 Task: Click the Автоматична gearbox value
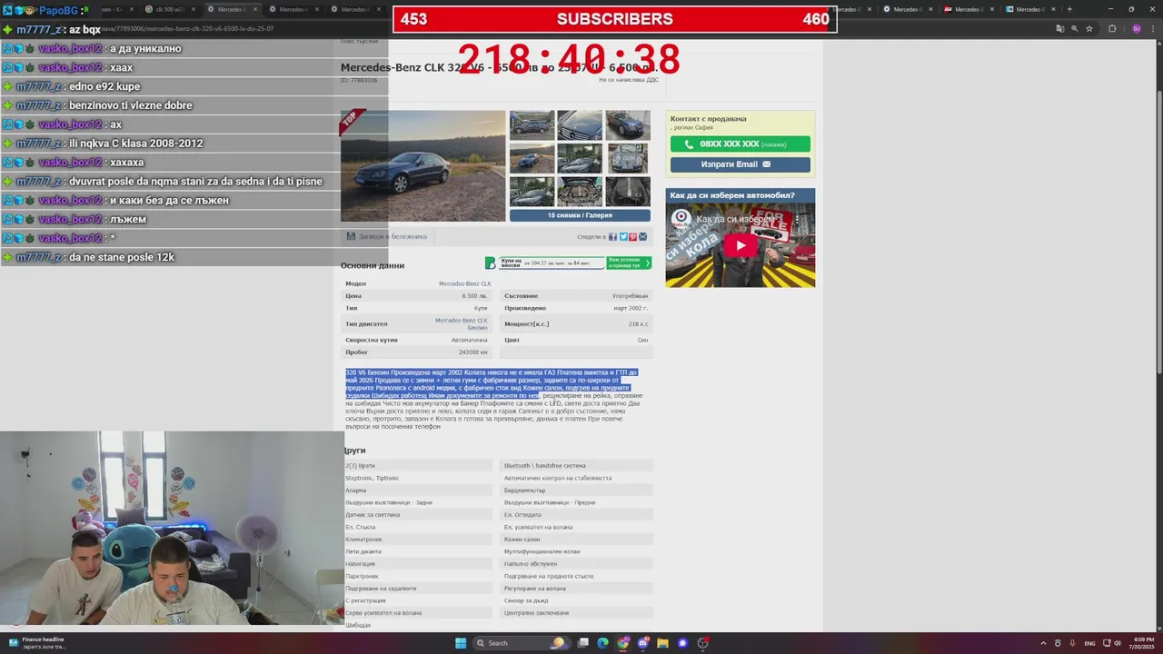pos(470,340)
